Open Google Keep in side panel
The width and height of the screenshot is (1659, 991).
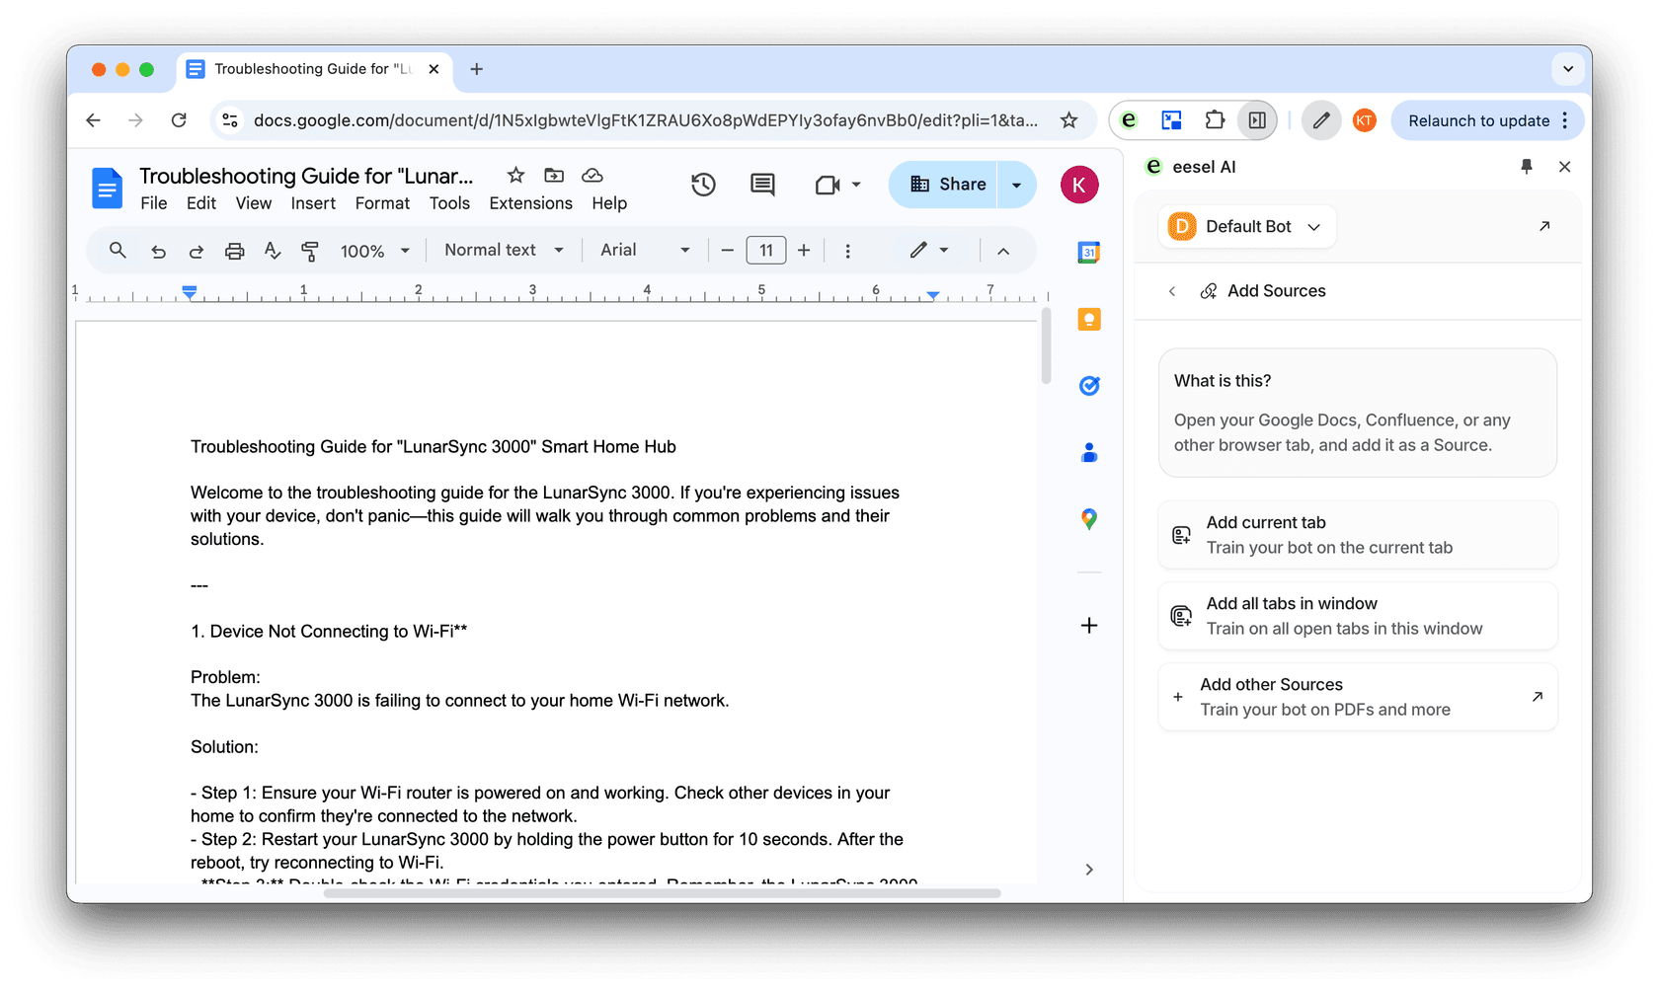(x=1088, y=320)
